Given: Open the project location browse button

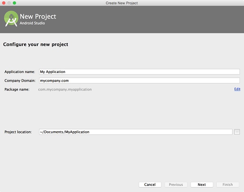Looking at the screenshot, I should (x=237, y=132).
